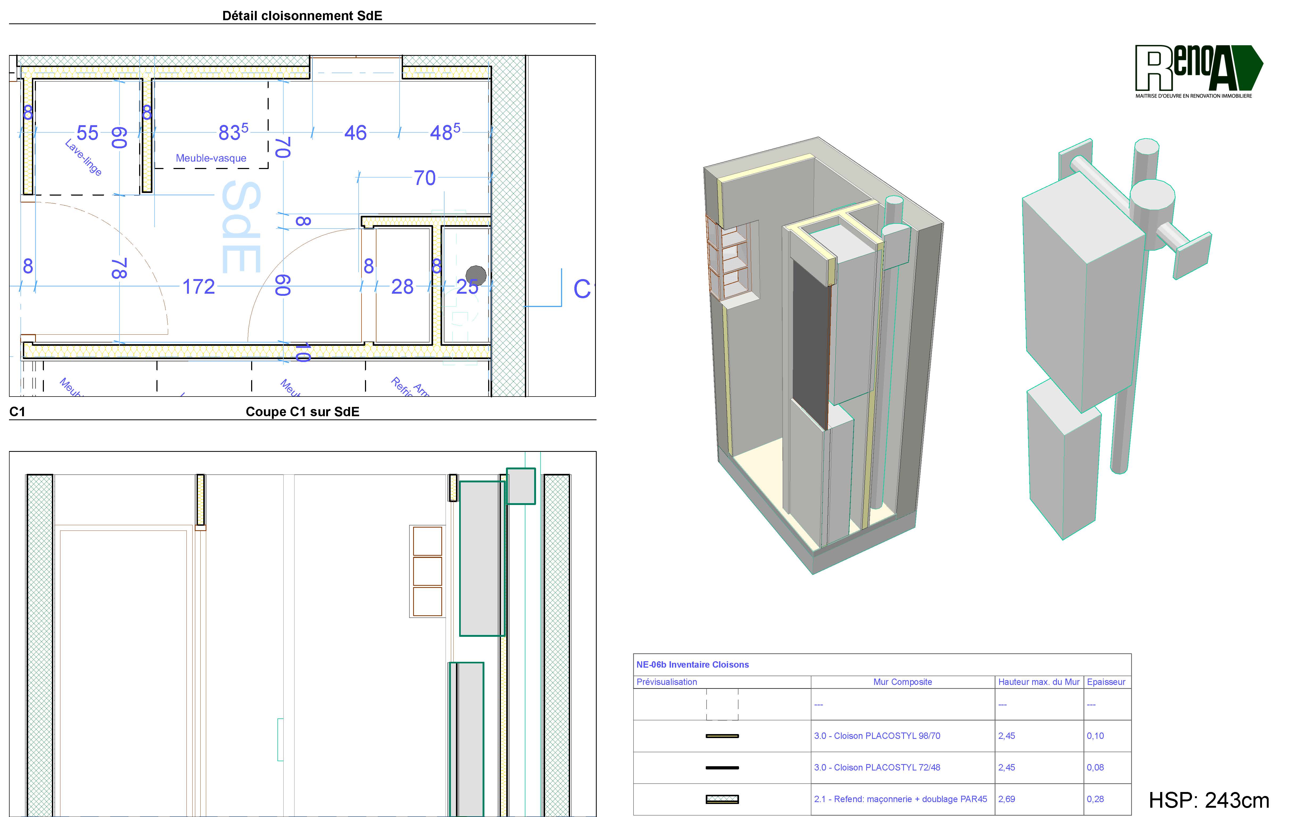Viewport: 1295px width, 817px height.
Task: Click the 78 vertical dimension on the plan
Action: tap(119, 268)
